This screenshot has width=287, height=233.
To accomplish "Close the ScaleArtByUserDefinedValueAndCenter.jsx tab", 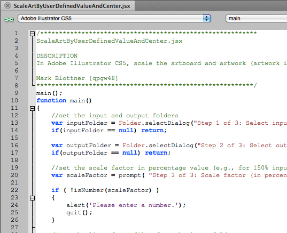I will pos(7,6).
